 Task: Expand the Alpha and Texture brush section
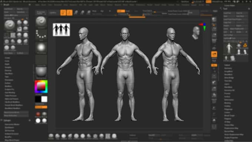pos(11,99)
